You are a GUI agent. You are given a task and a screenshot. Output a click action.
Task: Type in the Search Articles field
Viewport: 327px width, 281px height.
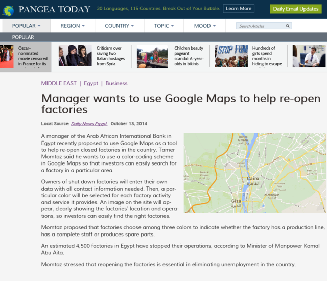(260, 26)
